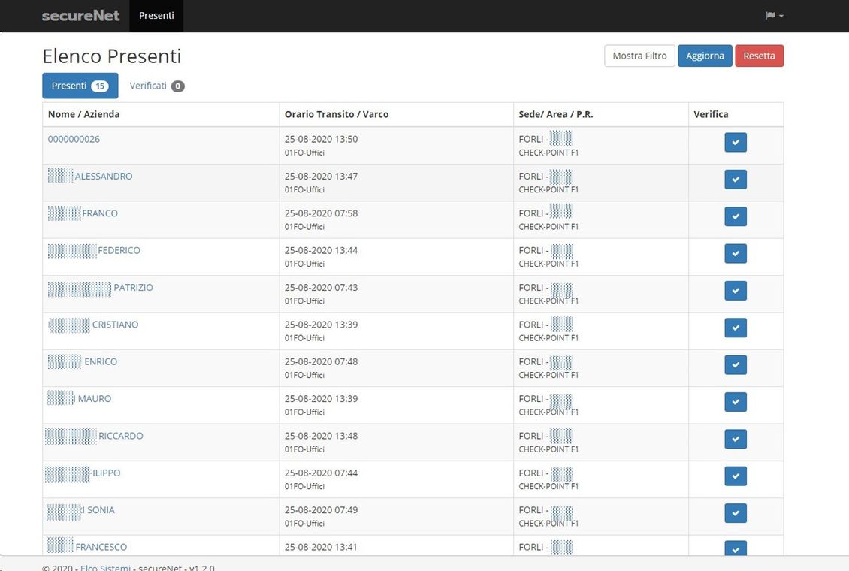Screen dimensions: 849x571
Task: Open the ALESSANDRO name link
Action: click(90, 176)
